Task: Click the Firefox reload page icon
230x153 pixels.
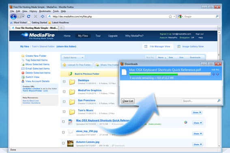Action: tap(29, 17)
